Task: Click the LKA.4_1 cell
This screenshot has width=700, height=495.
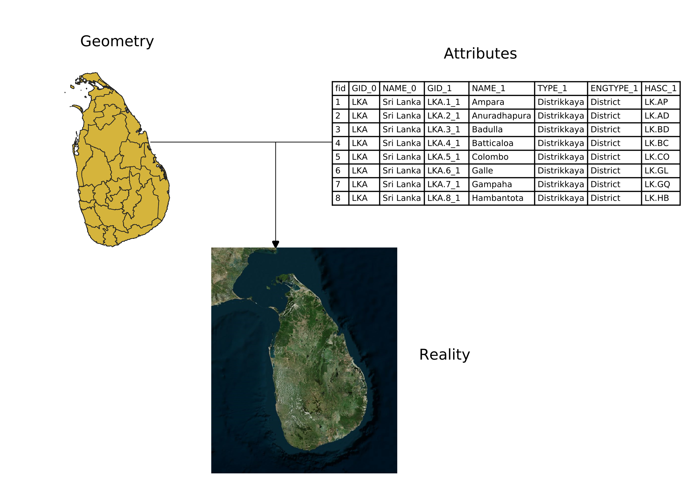Action: (x=446, y=143)
